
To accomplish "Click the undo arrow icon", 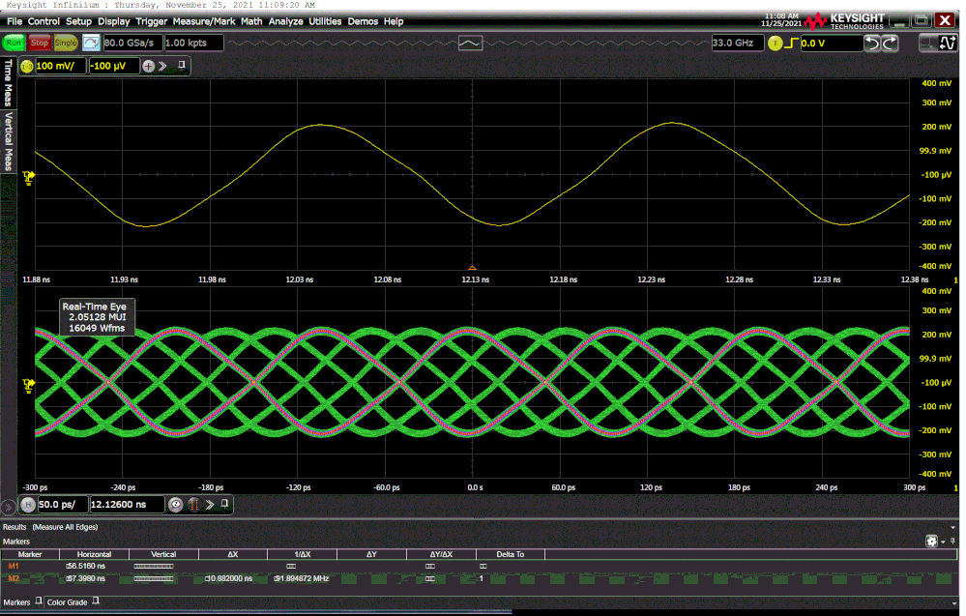I will coord(872,43).
